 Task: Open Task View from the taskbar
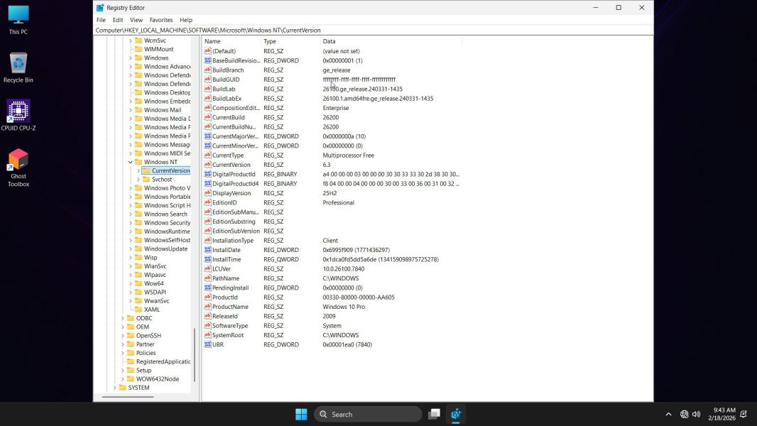click(434, 414)
